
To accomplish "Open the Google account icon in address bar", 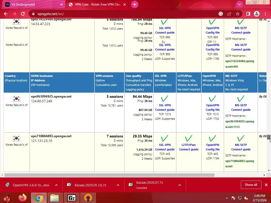I will (221, 14).
